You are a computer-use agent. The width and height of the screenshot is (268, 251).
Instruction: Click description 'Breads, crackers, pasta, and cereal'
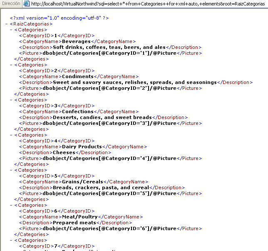coord(101,188)
